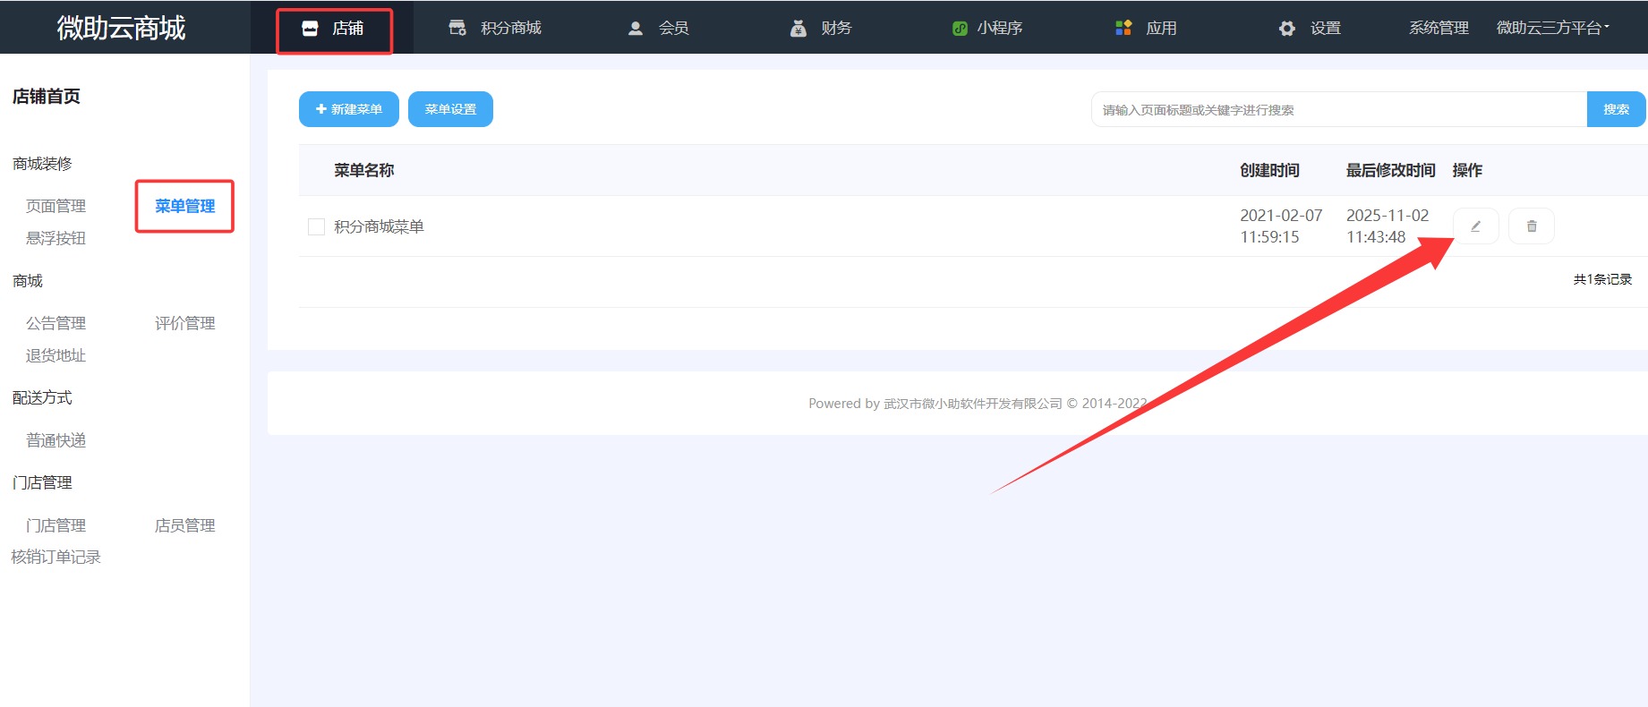This screenshot has height=707, width=1648.
Task: Click the 积分商城 shop icon in top bar
Action: (457, 29)
